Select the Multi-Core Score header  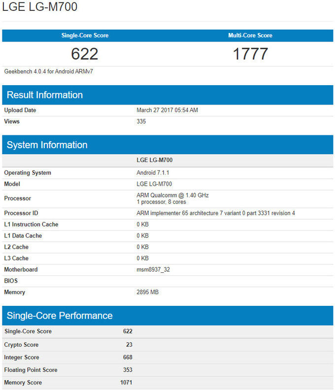coord(250,35)
